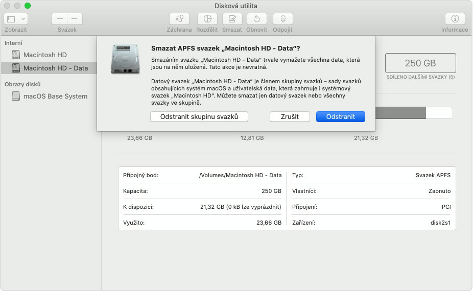Click the green zoom window button
Viewport: 473px width, 291px height.
(28, 6)
